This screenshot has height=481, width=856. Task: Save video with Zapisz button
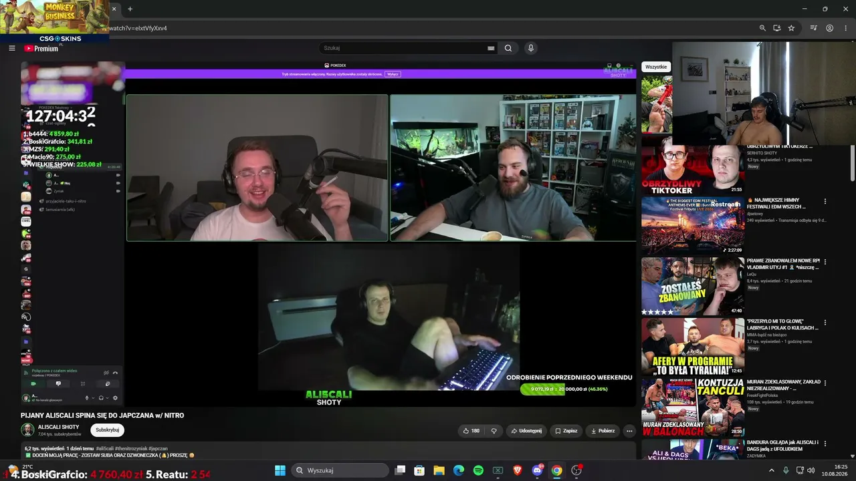tap(566, 431)
